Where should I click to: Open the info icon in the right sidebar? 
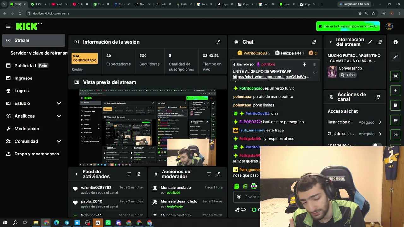pos(395,42)
